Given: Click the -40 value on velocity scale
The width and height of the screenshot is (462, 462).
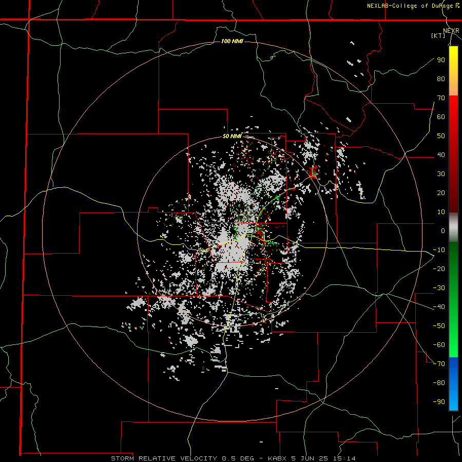Looking at the screenshot, I should coord(439,307).
